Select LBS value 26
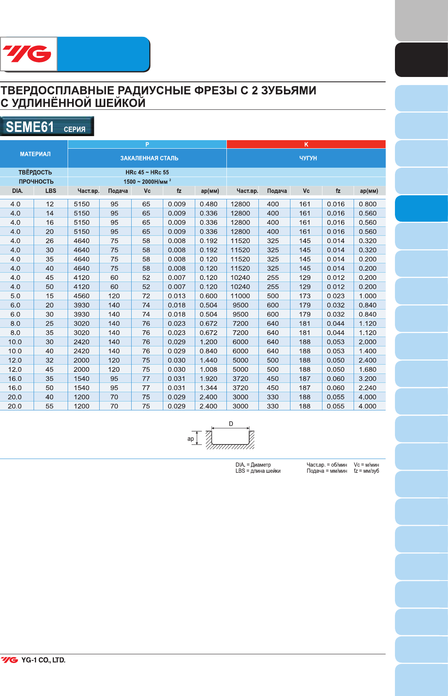Viewport: 448px width, 696px height. pyautogui.click(x=50, y=241)
